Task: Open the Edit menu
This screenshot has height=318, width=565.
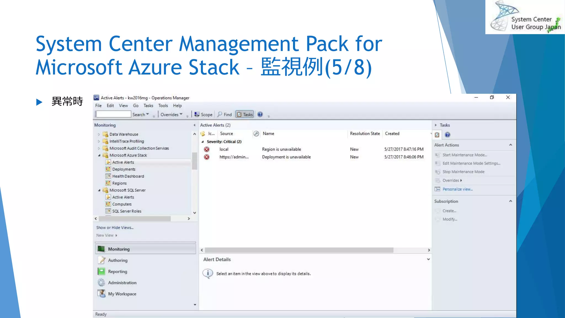Action: [x=110, y=105]
